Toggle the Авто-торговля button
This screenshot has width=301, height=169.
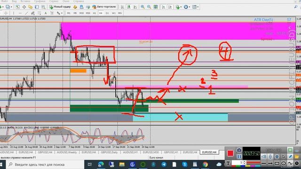pos(104,7)
